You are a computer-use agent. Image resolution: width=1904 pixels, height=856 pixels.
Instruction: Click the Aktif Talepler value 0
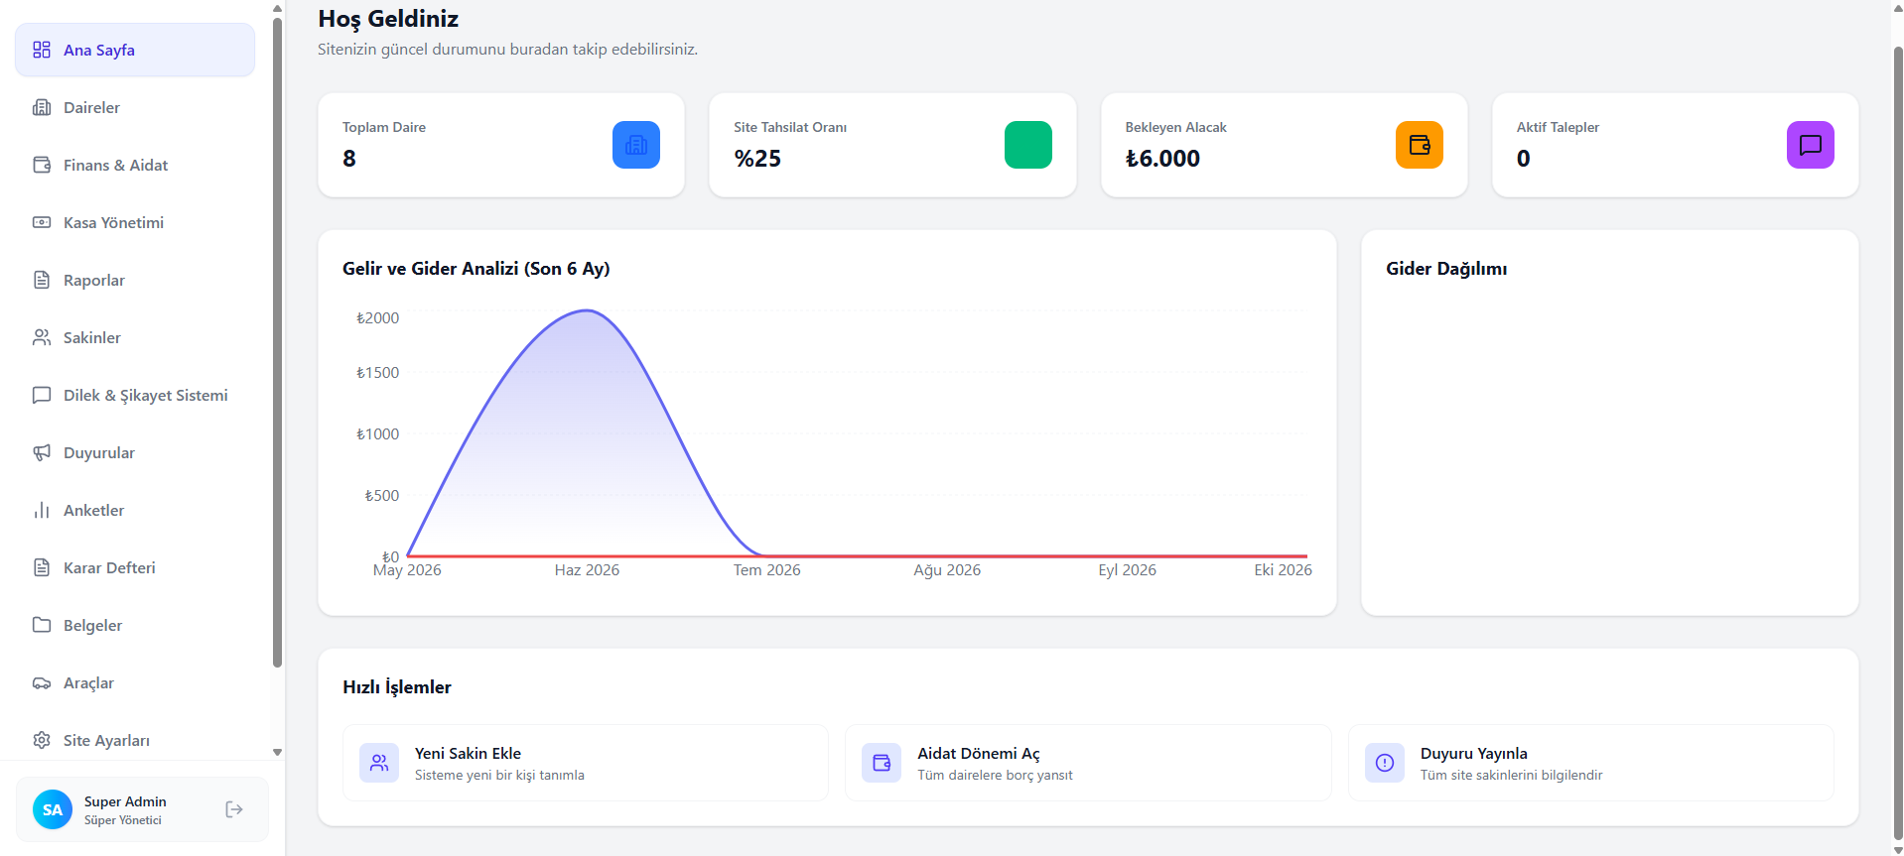click(x=1523, y=159)
